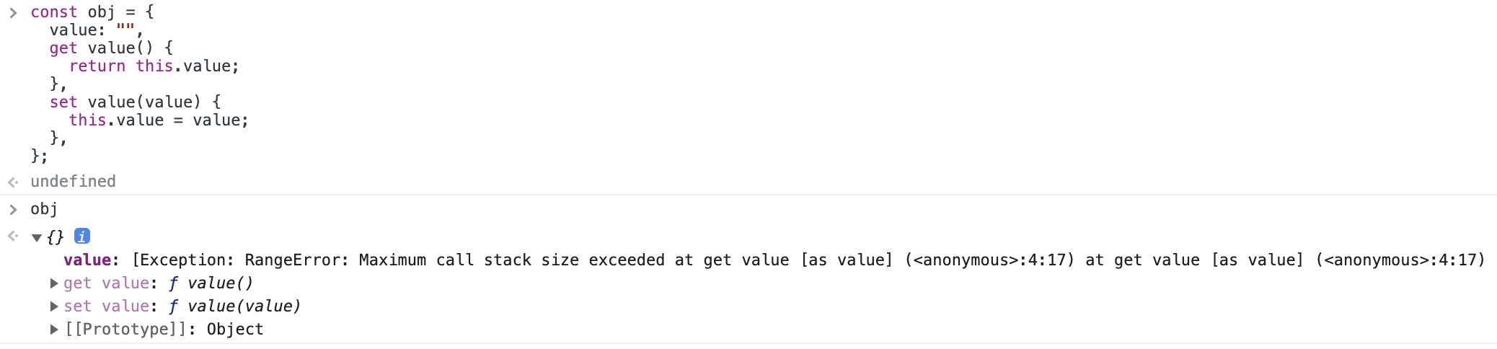Click the {} object preview text
This screenshot has height=349, width=1497.
56,237
